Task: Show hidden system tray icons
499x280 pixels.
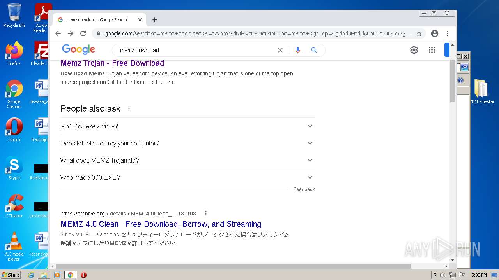Action: pyautogui.click(x=435, y=275)
